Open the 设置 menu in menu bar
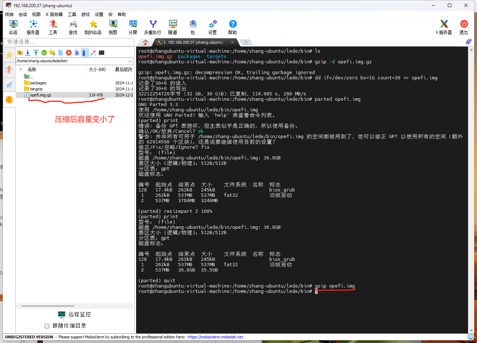 pyautogui.click(x=99, y=15)
